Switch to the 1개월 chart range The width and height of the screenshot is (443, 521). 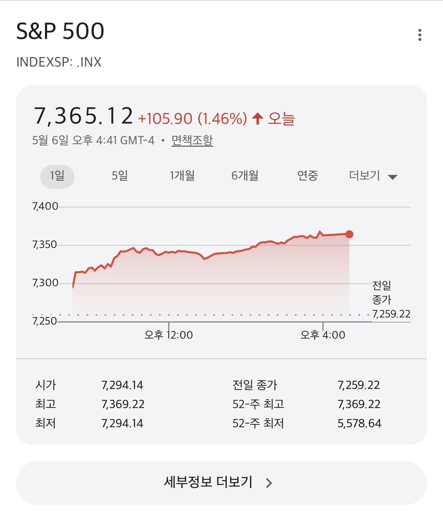182,176
